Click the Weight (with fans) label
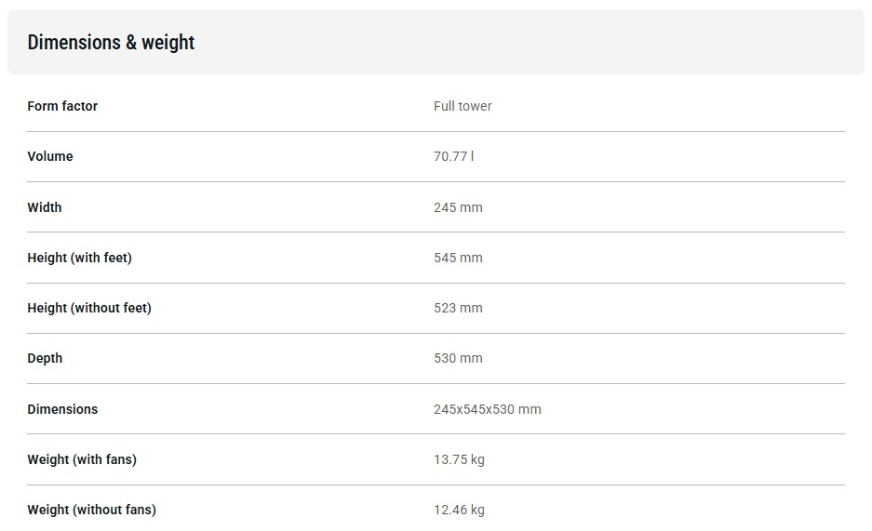The image size is (872, 531). coord(82,459)
